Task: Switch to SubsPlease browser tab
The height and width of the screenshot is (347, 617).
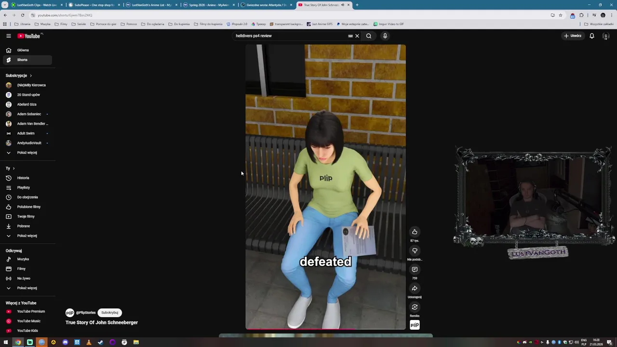Action: (94, 5)
